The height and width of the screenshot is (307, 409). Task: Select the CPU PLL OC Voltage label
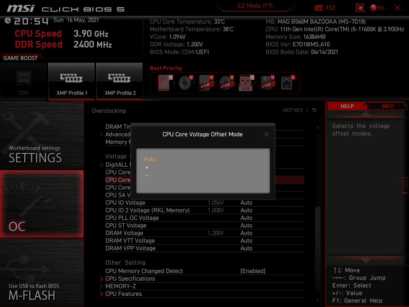[x=132, y=218]
